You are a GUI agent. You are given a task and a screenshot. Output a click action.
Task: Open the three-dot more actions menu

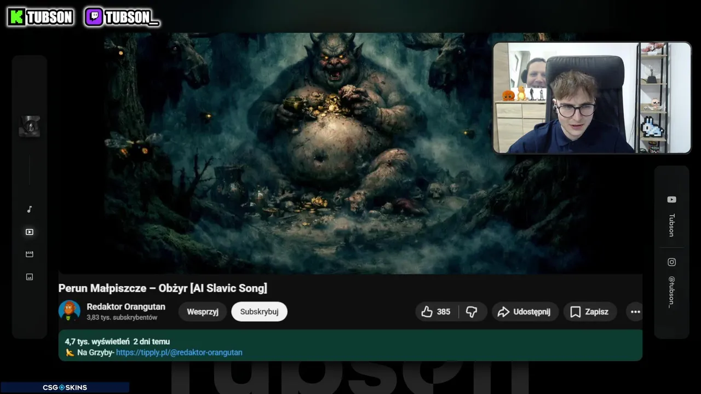coord(635,312)
